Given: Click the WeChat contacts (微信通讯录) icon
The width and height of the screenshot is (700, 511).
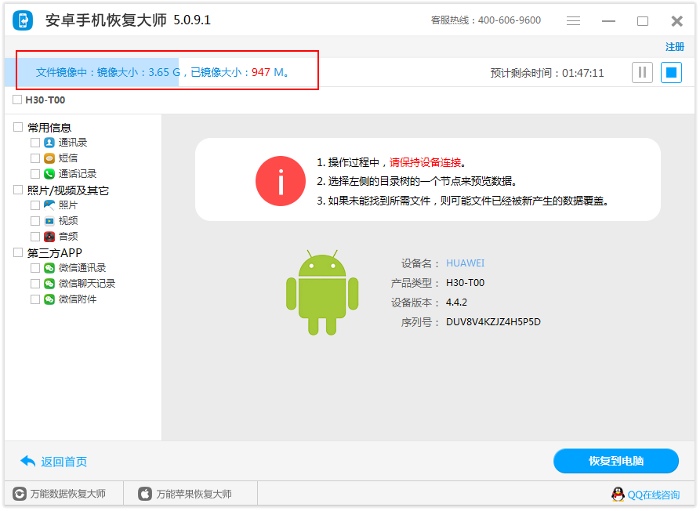Looking at the screenshot, I should click(x=49, y=268).
